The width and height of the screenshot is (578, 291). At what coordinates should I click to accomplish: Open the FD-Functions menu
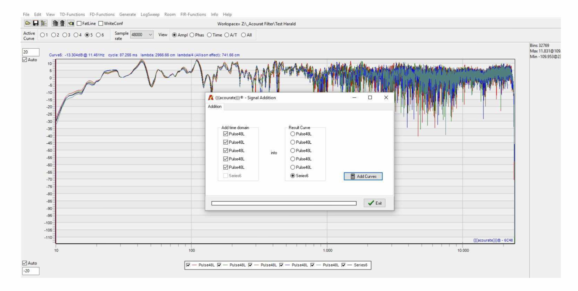click(102, 14)
